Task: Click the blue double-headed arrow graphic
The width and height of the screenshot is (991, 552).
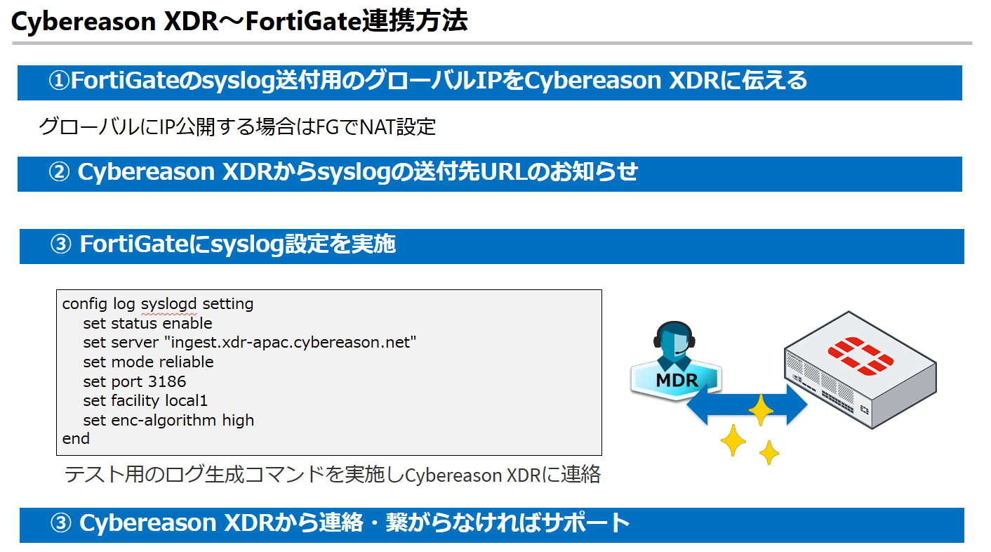Action: pos(747,405)
